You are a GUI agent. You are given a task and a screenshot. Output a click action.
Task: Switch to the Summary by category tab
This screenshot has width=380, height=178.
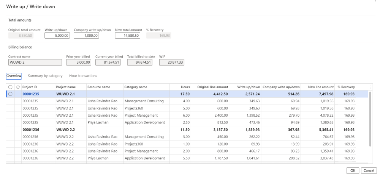45,76
